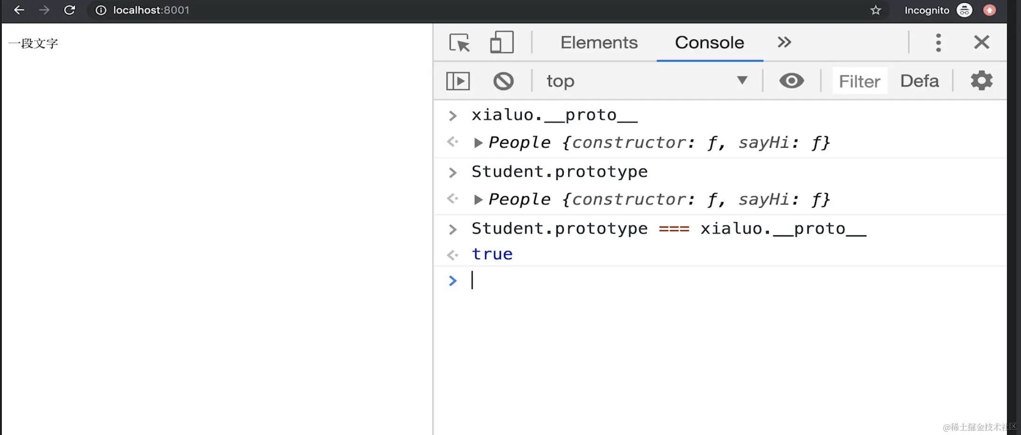
Task: Clear the console with the ban icon
Action: pyautogui.click(x=503, y=81)
